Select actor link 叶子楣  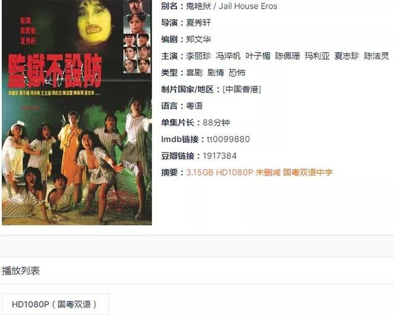click(258, 56)
